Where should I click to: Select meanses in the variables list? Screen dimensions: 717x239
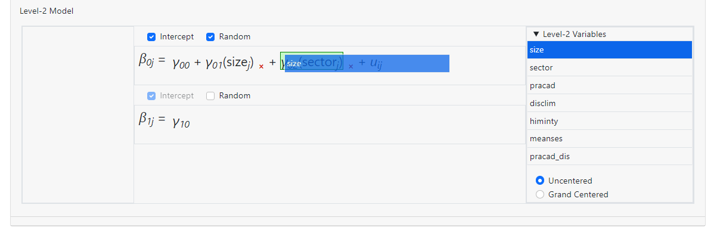[x=609, y=139]
